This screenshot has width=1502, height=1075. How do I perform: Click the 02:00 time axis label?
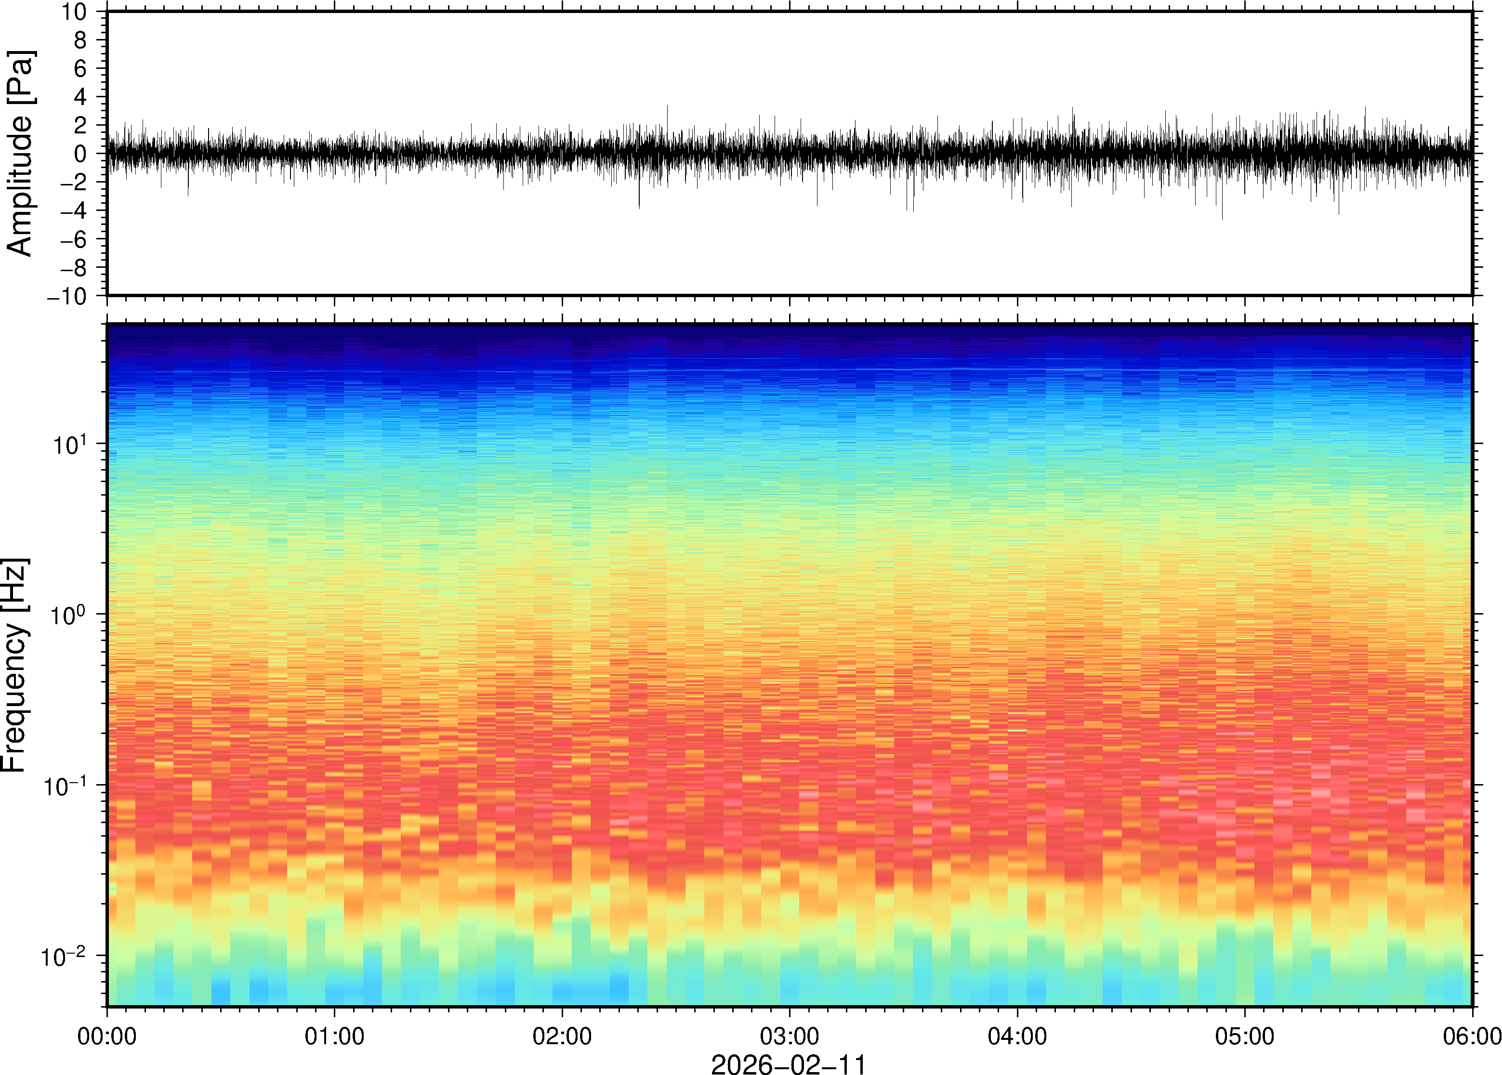click(x=562, y=1036)
